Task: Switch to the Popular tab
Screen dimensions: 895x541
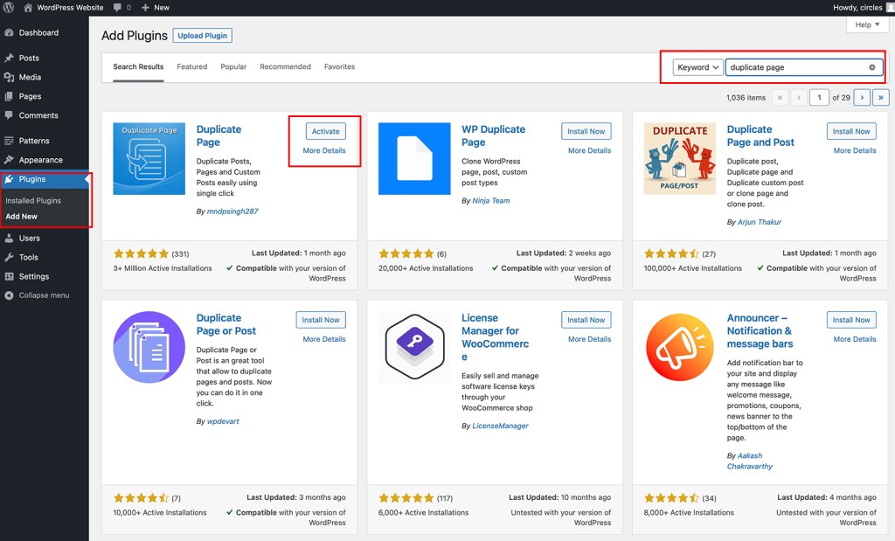Action: [233, 66]
